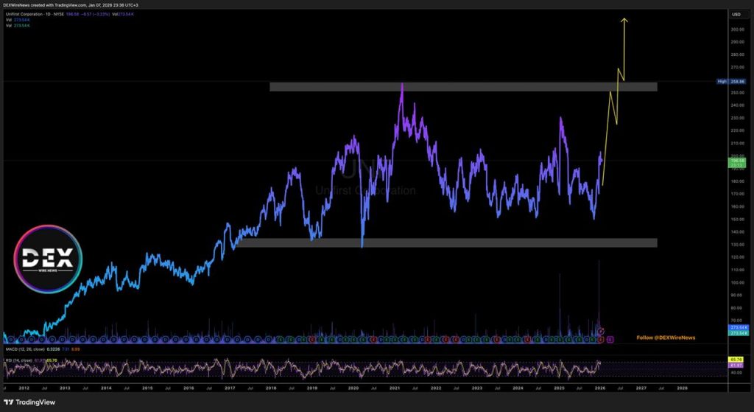Click the green current price tag 196.58

pos(735,159)
